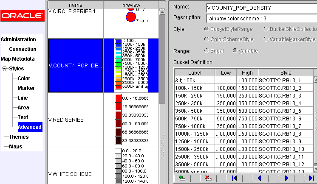
Task: Select the V.COUNTY_POP_DE... style row
Action: (x=76, y=66)
